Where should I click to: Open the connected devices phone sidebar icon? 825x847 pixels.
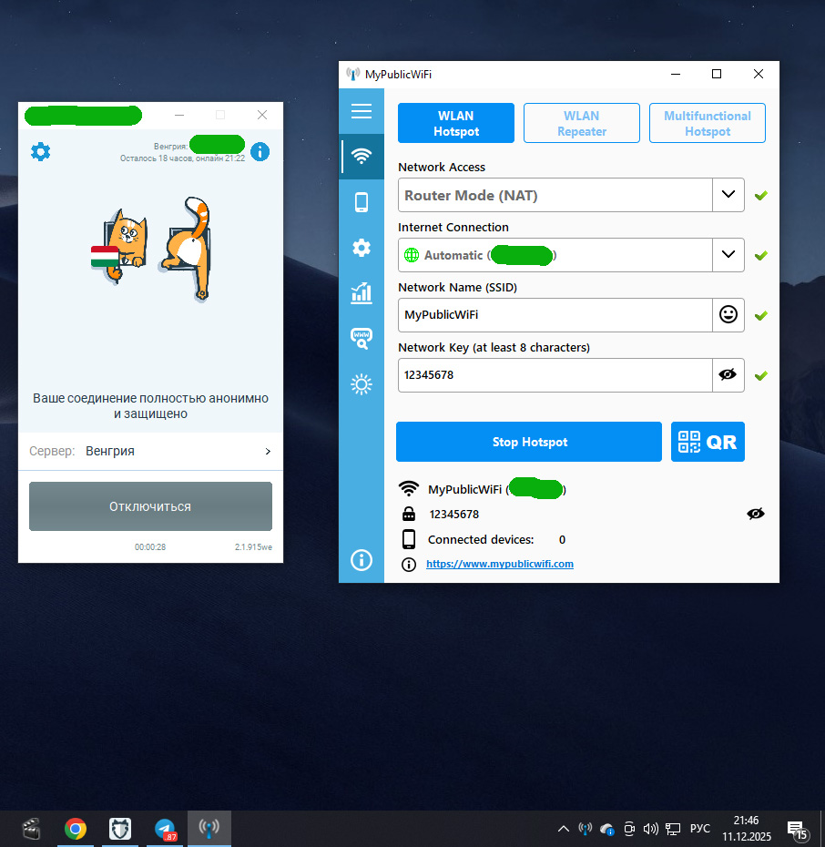(x=362, y=202)
